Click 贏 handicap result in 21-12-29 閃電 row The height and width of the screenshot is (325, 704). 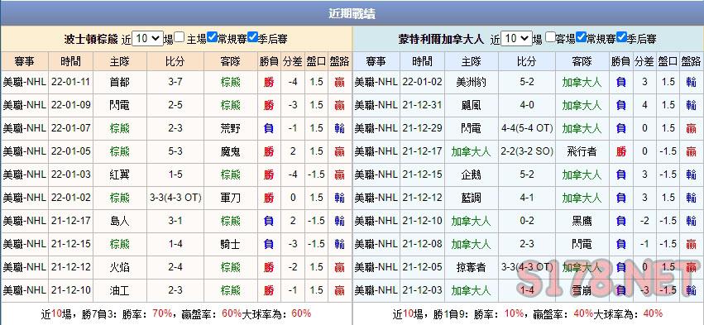coord(692,128)
